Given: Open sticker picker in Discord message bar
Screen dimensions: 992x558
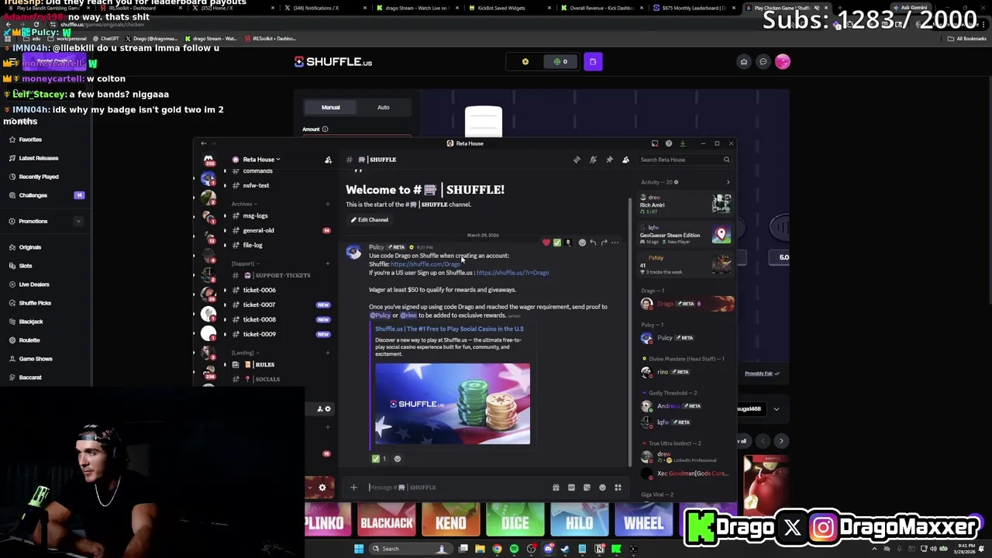Looking at the screenshot, I should [587, 487].
